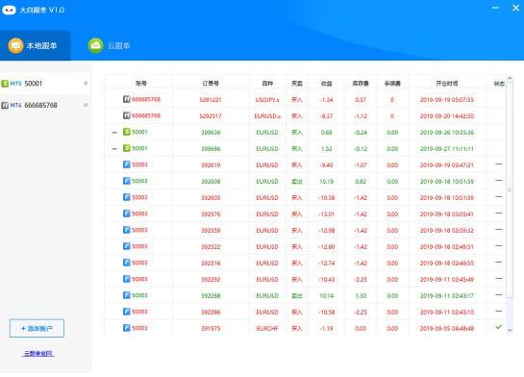
Task: Switch to 本地跟单 tab
Action: (35, 45)
